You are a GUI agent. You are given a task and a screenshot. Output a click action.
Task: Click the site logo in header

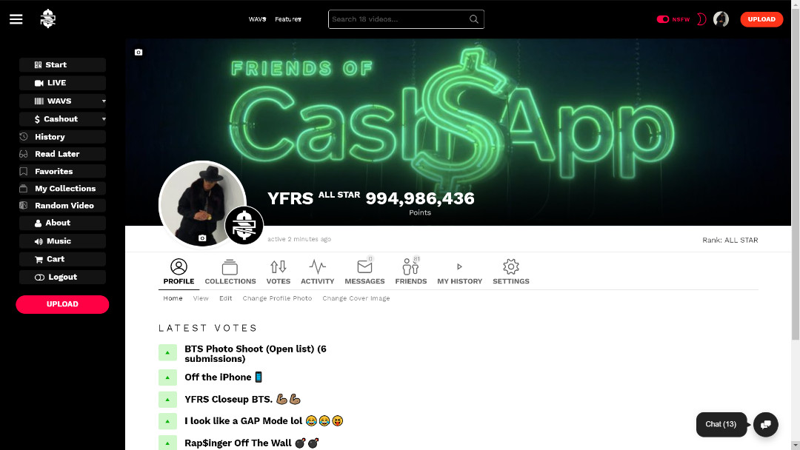[x=48, y=19]
